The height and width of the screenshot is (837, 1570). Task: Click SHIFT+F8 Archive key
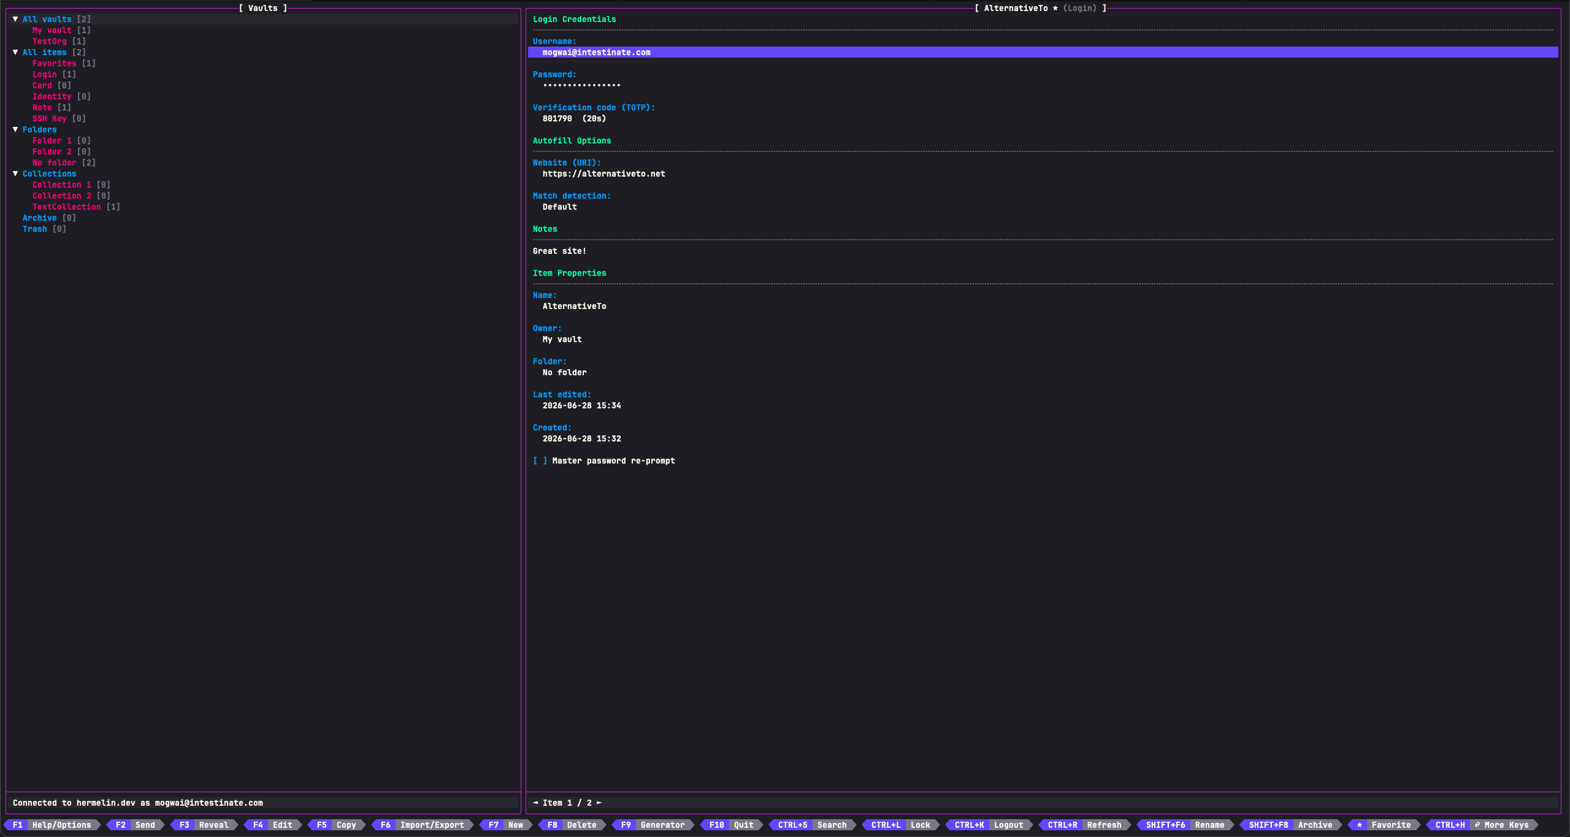coord(1291,825)
